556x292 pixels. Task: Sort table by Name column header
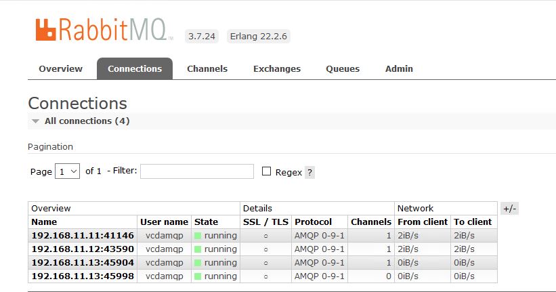coord(44,222)
